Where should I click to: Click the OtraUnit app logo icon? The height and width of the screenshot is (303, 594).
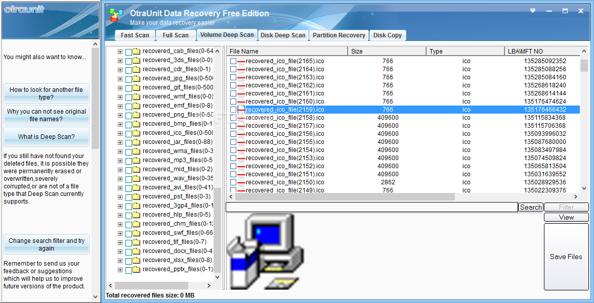[x=116, y=15]
